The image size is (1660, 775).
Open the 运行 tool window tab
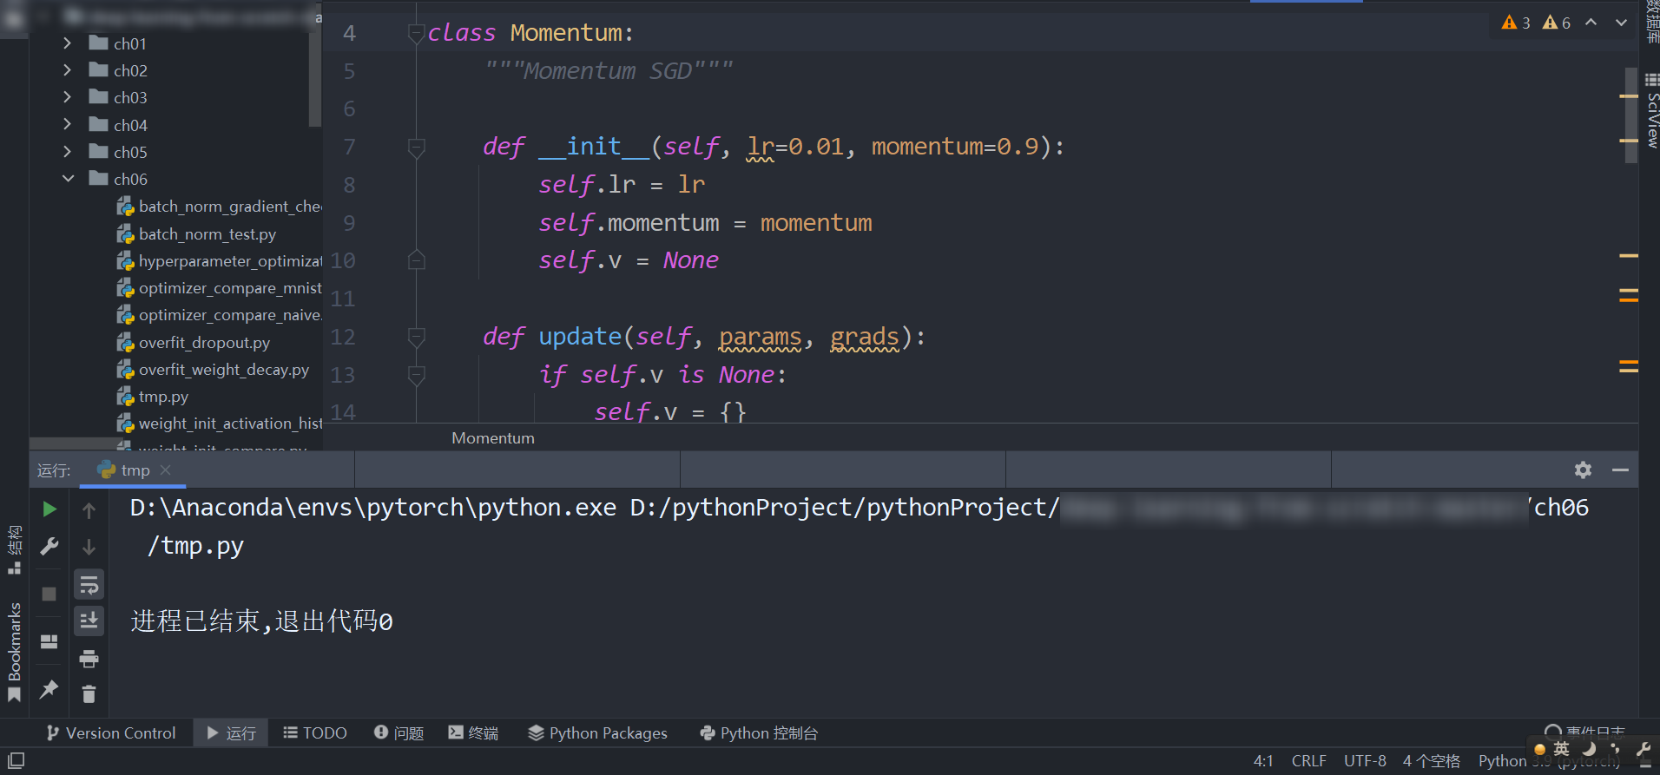[x=231, y=733]
